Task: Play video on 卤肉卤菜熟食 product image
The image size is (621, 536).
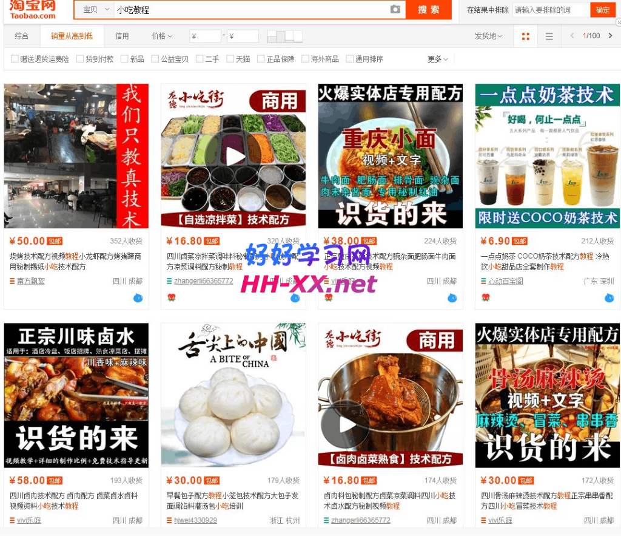Action: (x=345, y=424)
